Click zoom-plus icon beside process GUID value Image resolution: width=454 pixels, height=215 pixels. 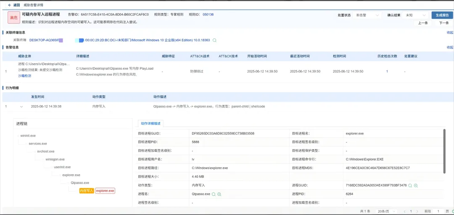[416, 185]
